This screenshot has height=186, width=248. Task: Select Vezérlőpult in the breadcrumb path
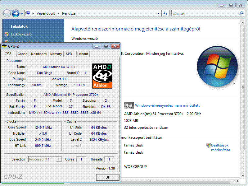[46, 13]
